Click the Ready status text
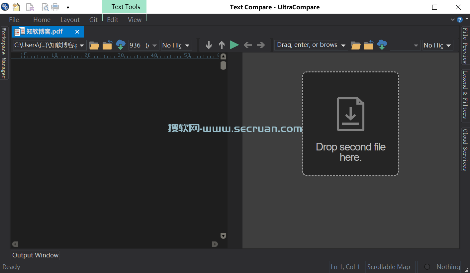The image size is (470, 273). [x=11, y=267]
